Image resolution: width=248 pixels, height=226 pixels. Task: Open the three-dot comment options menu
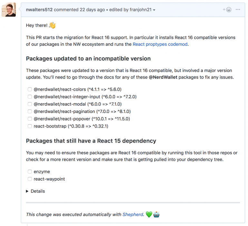pyautogui.click(x=238, y=10)
